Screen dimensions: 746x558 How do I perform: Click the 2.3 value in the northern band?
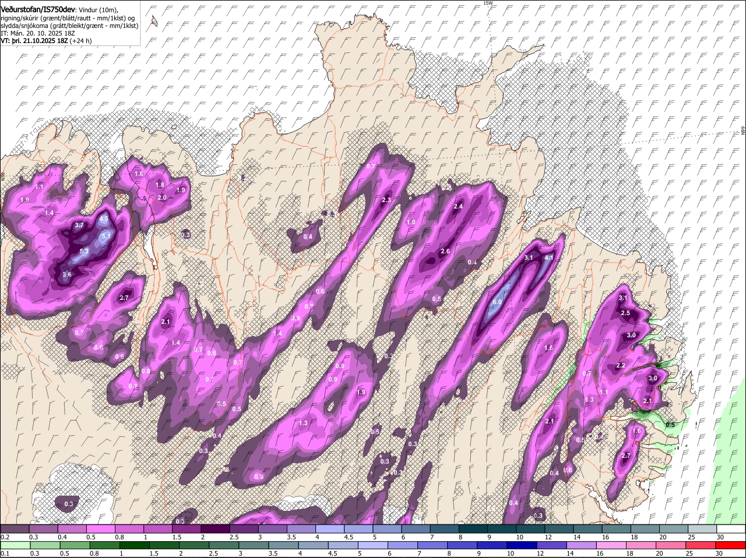386,200
